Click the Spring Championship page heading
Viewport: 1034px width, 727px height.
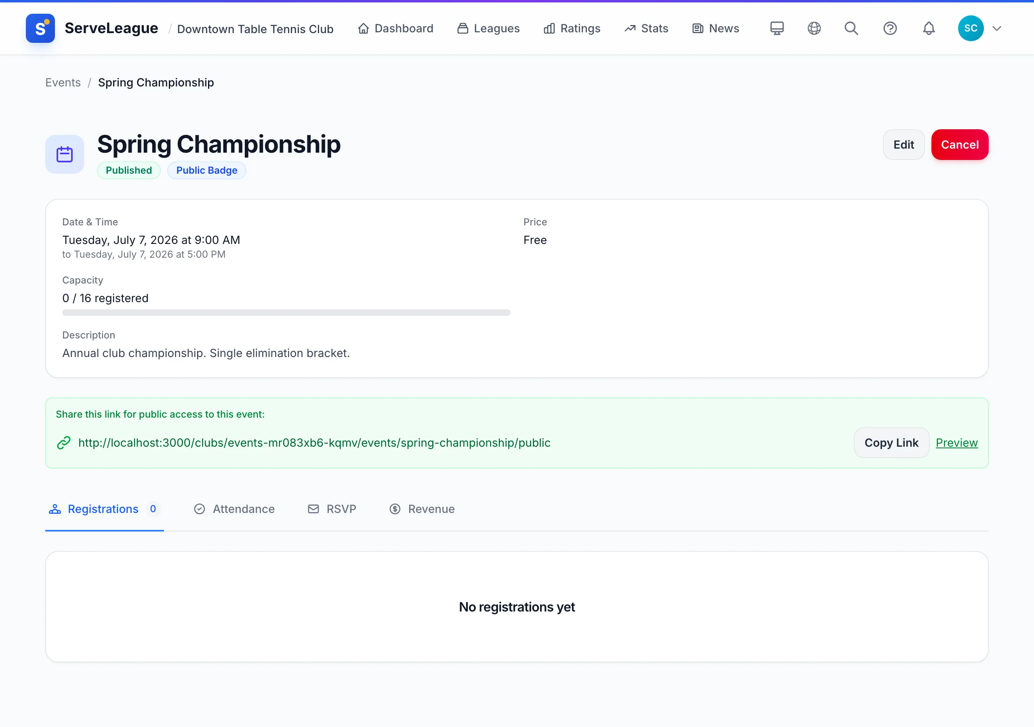[219, 145]
